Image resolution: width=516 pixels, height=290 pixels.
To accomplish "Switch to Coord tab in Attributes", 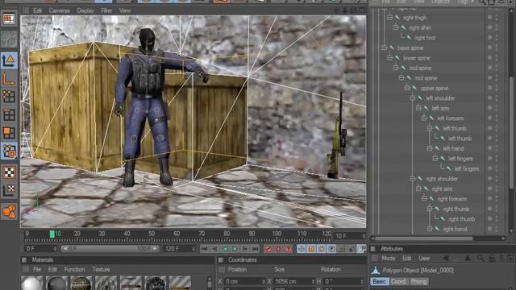I will click(398, 281).
